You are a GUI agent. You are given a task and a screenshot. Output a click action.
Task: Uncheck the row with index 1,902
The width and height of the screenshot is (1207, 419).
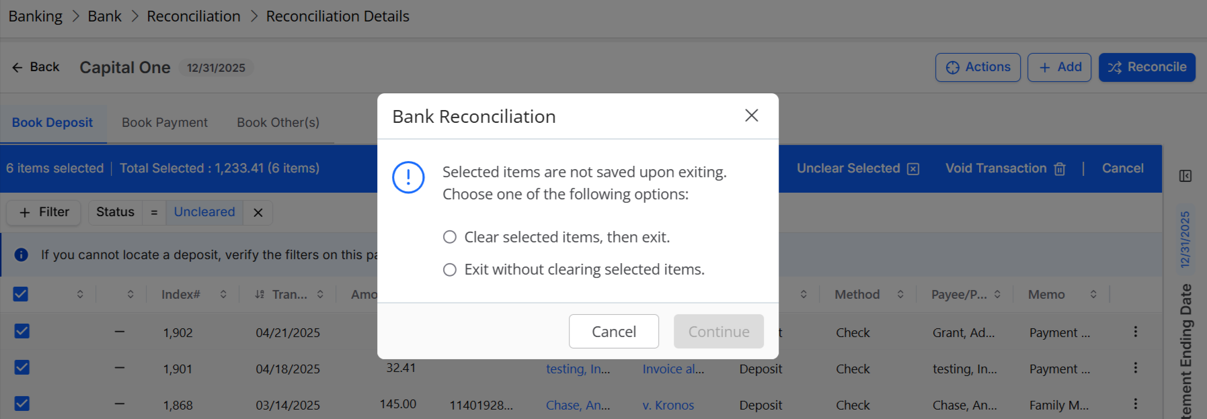point(22,331)
